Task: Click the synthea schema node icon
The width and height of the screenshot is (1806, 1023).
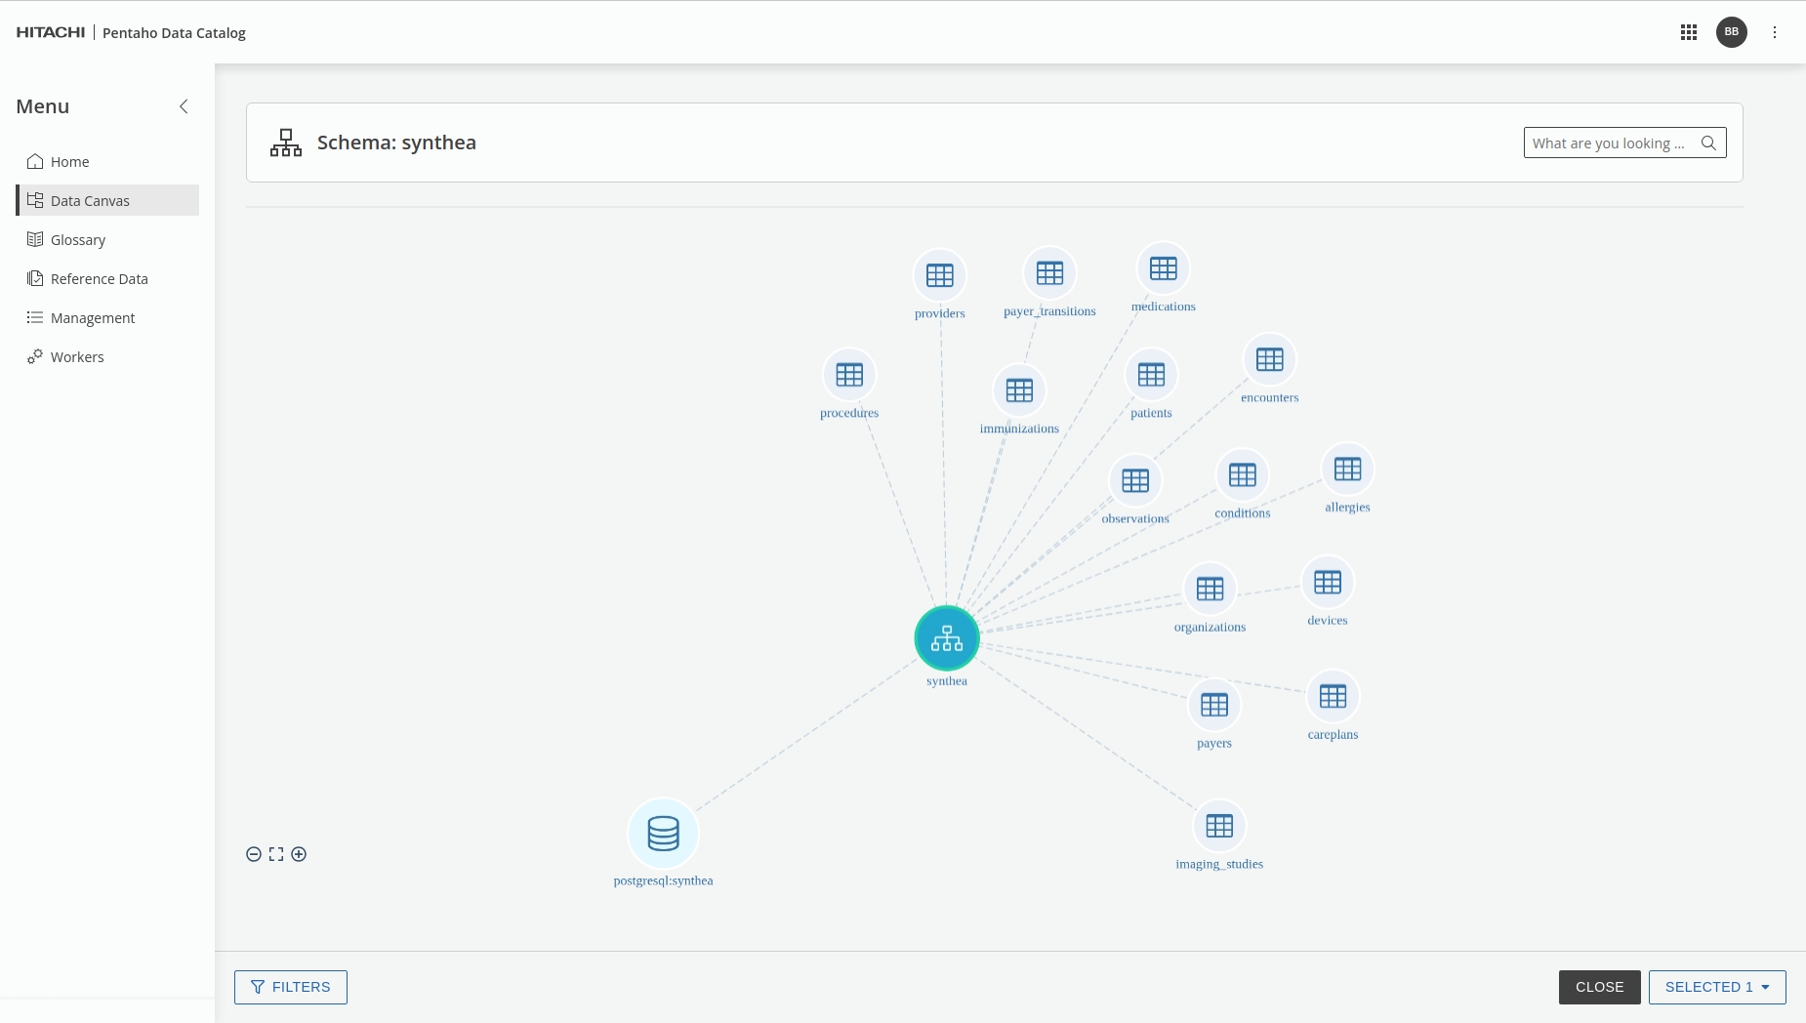Action: tap(946, 638)
